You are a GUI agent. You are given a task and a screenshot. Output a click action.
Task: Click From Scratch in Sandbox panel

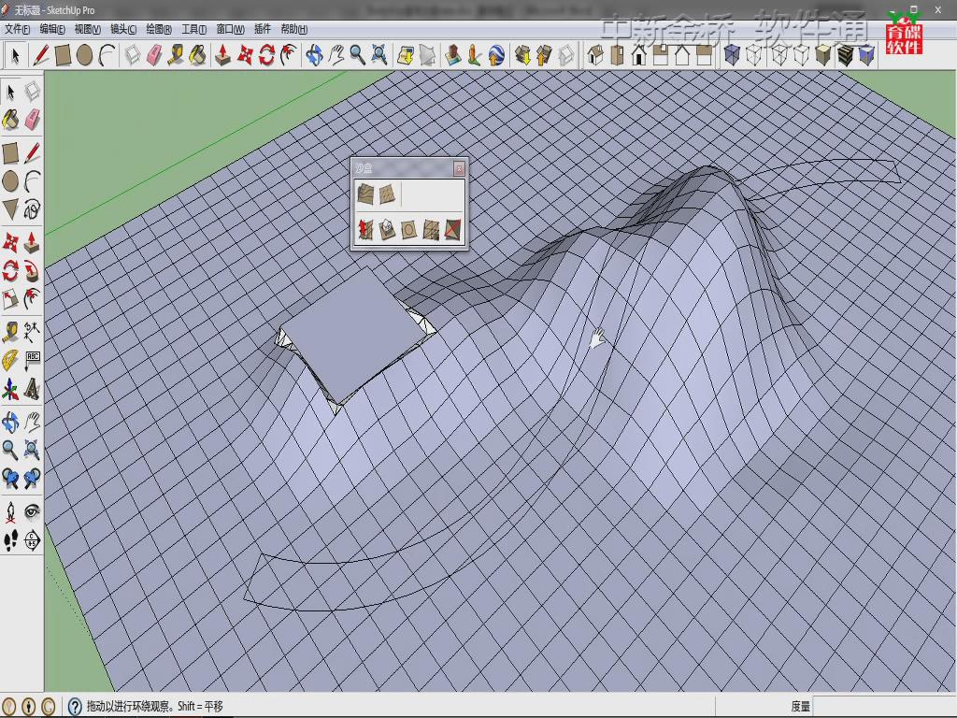pyautogui.click(x=387, y=194)
